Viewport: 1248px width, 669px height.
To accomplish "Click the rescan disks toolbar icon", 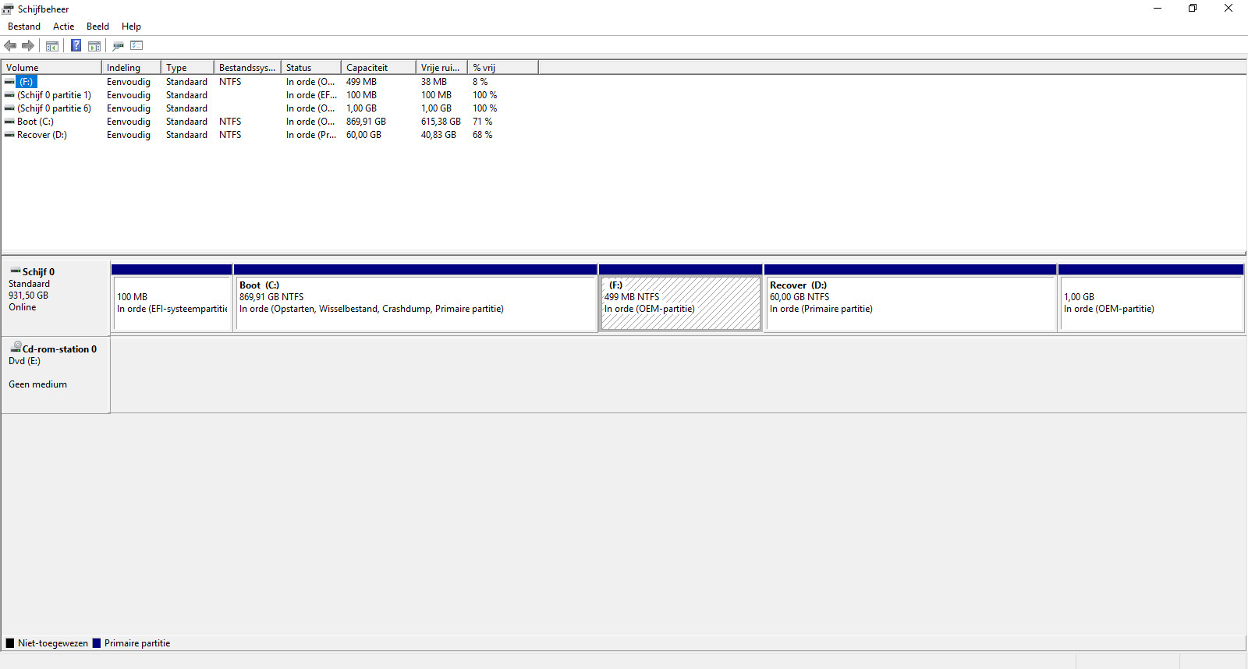I will click(x=118, y=46).
